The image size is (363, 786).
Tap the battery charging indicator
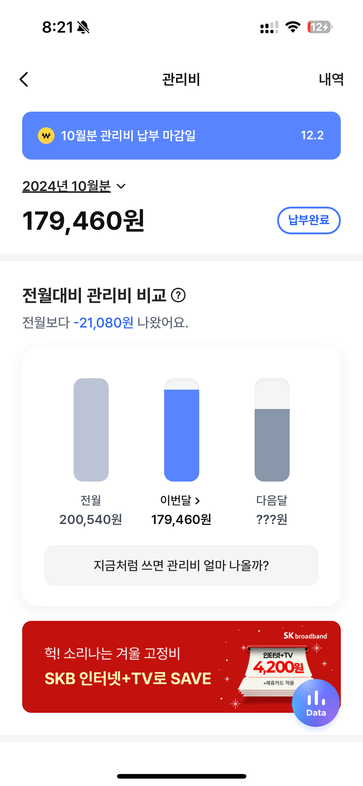pyautogui.click(x=320, y=27)
